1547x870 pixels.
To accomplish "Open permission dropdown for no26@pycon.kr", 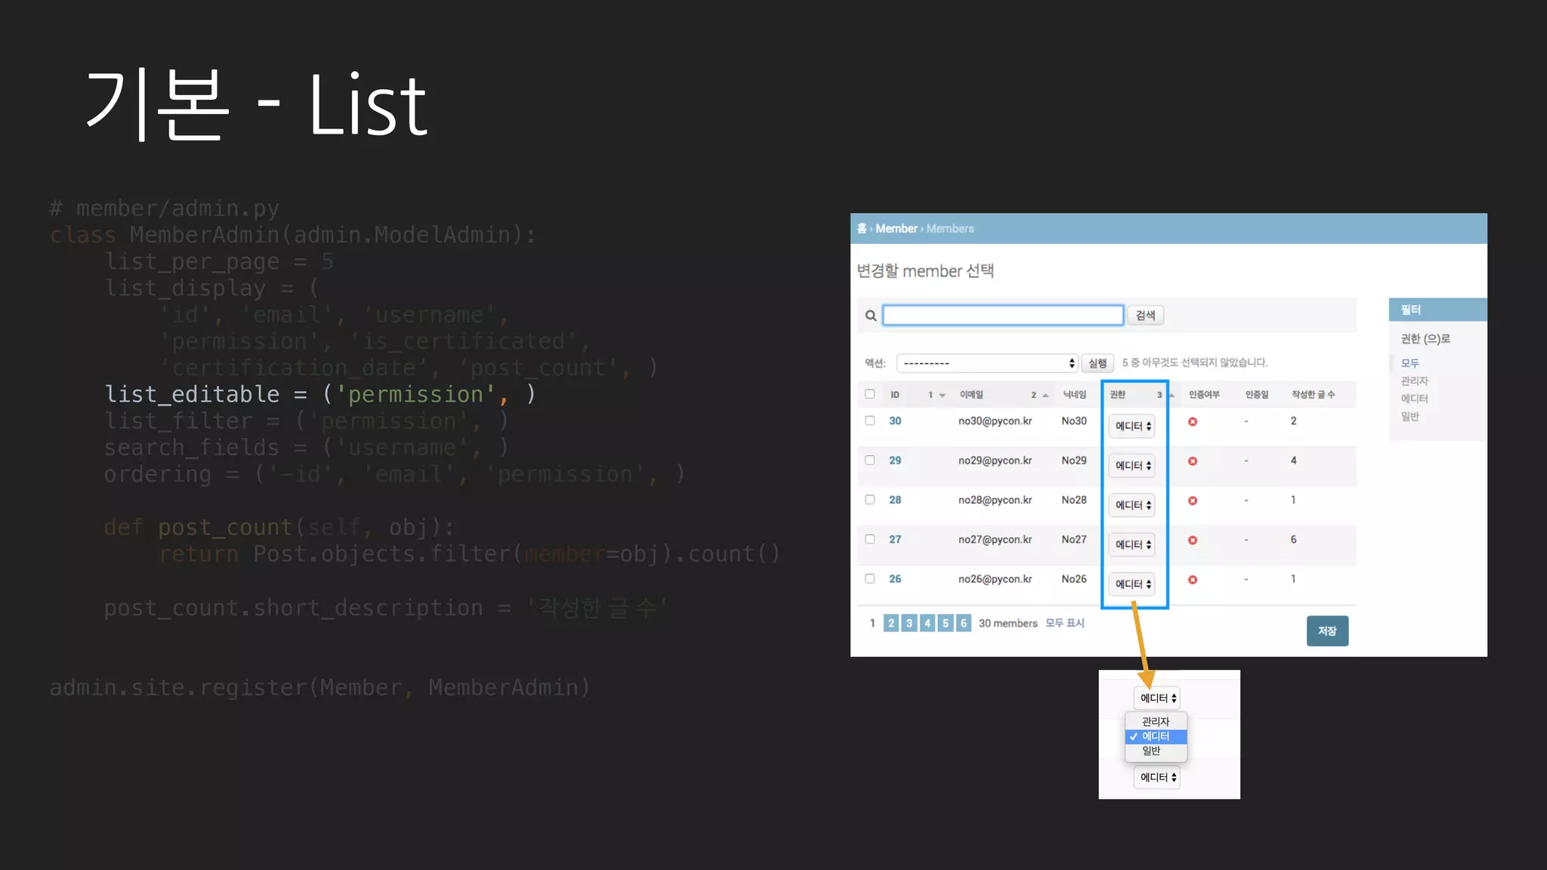I will point(1132,585).
